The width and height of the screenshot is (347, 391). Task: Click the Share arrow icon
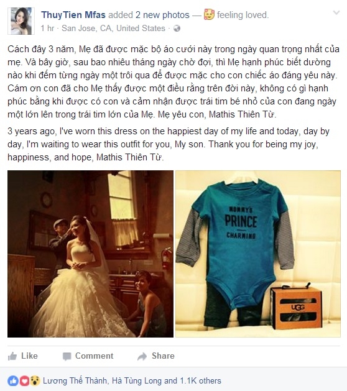pos(142,356)
